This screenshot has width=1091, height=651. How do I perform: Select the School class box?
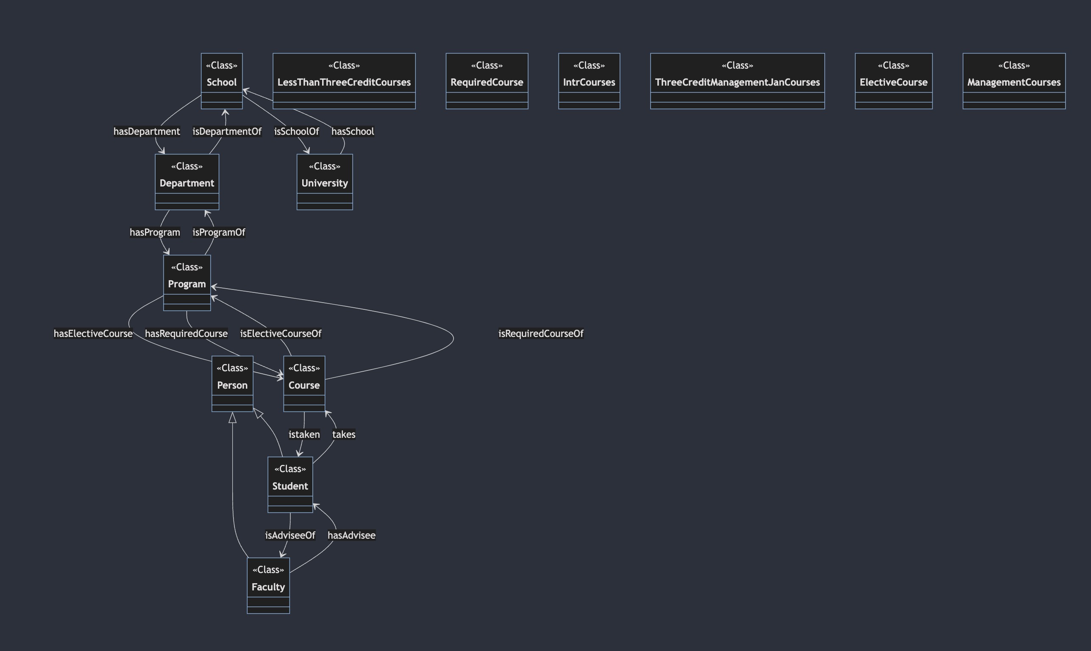coord(222,81)
